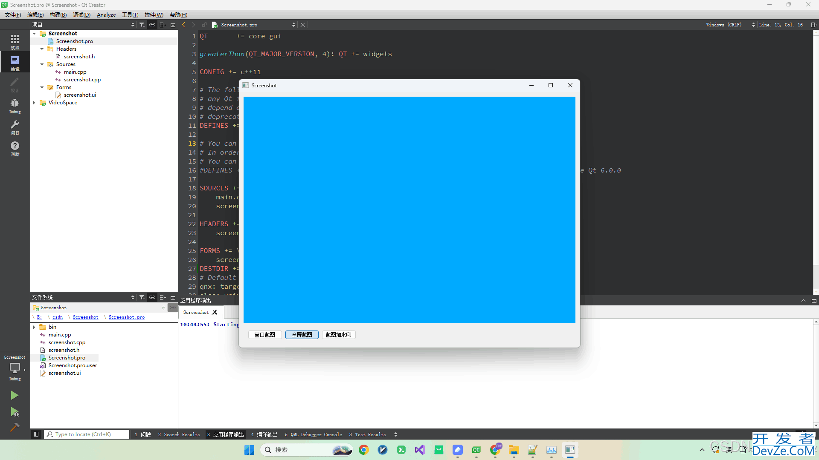
Task: Toggle link-with-editor in File System pane
Action: (152, 297)
